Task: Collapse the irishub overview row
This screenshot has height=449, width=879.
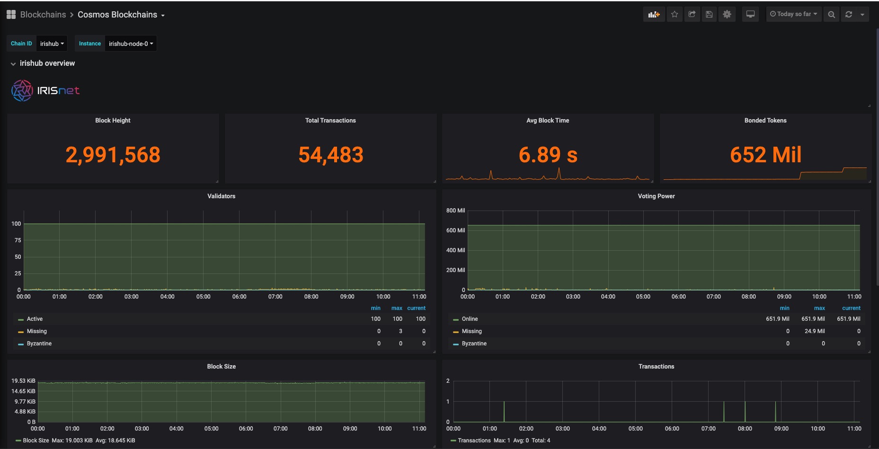Action: (43, 63)
